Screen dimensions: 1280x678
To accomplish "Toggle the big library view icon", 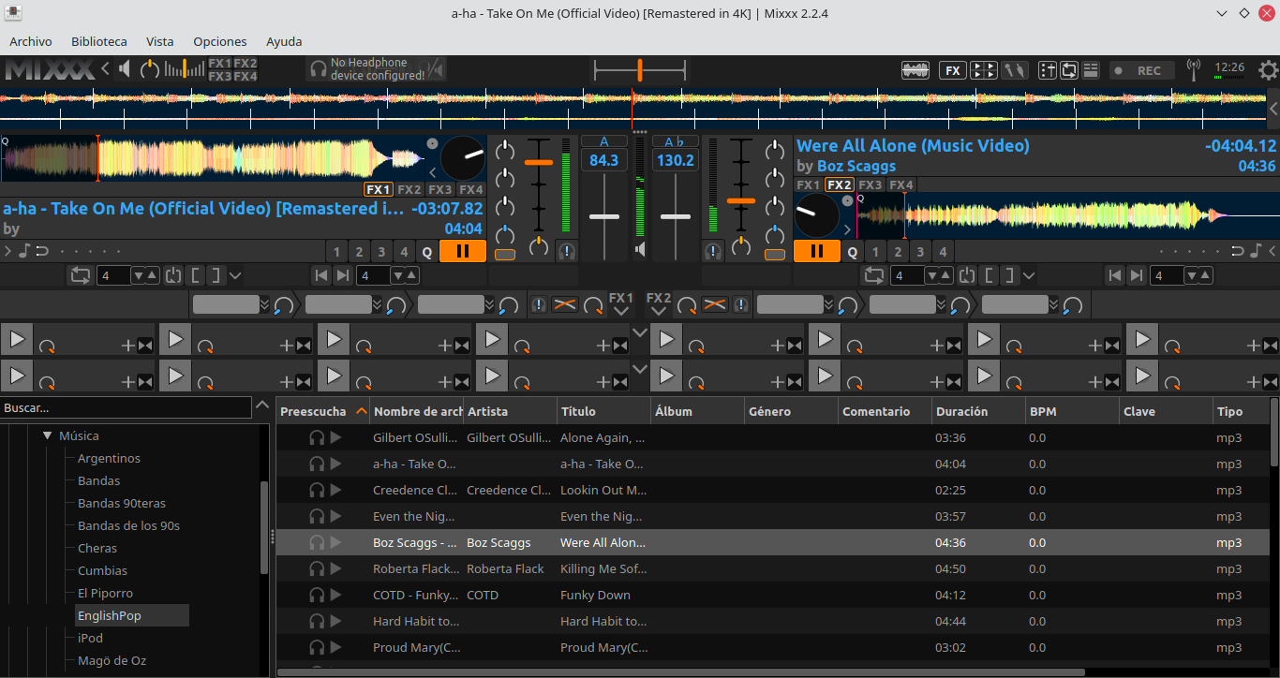I will pos(1091,70).
